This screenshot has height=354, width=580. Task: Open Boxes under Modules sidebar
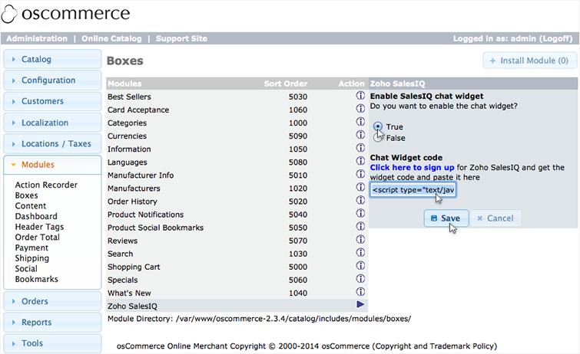[26, 195]
